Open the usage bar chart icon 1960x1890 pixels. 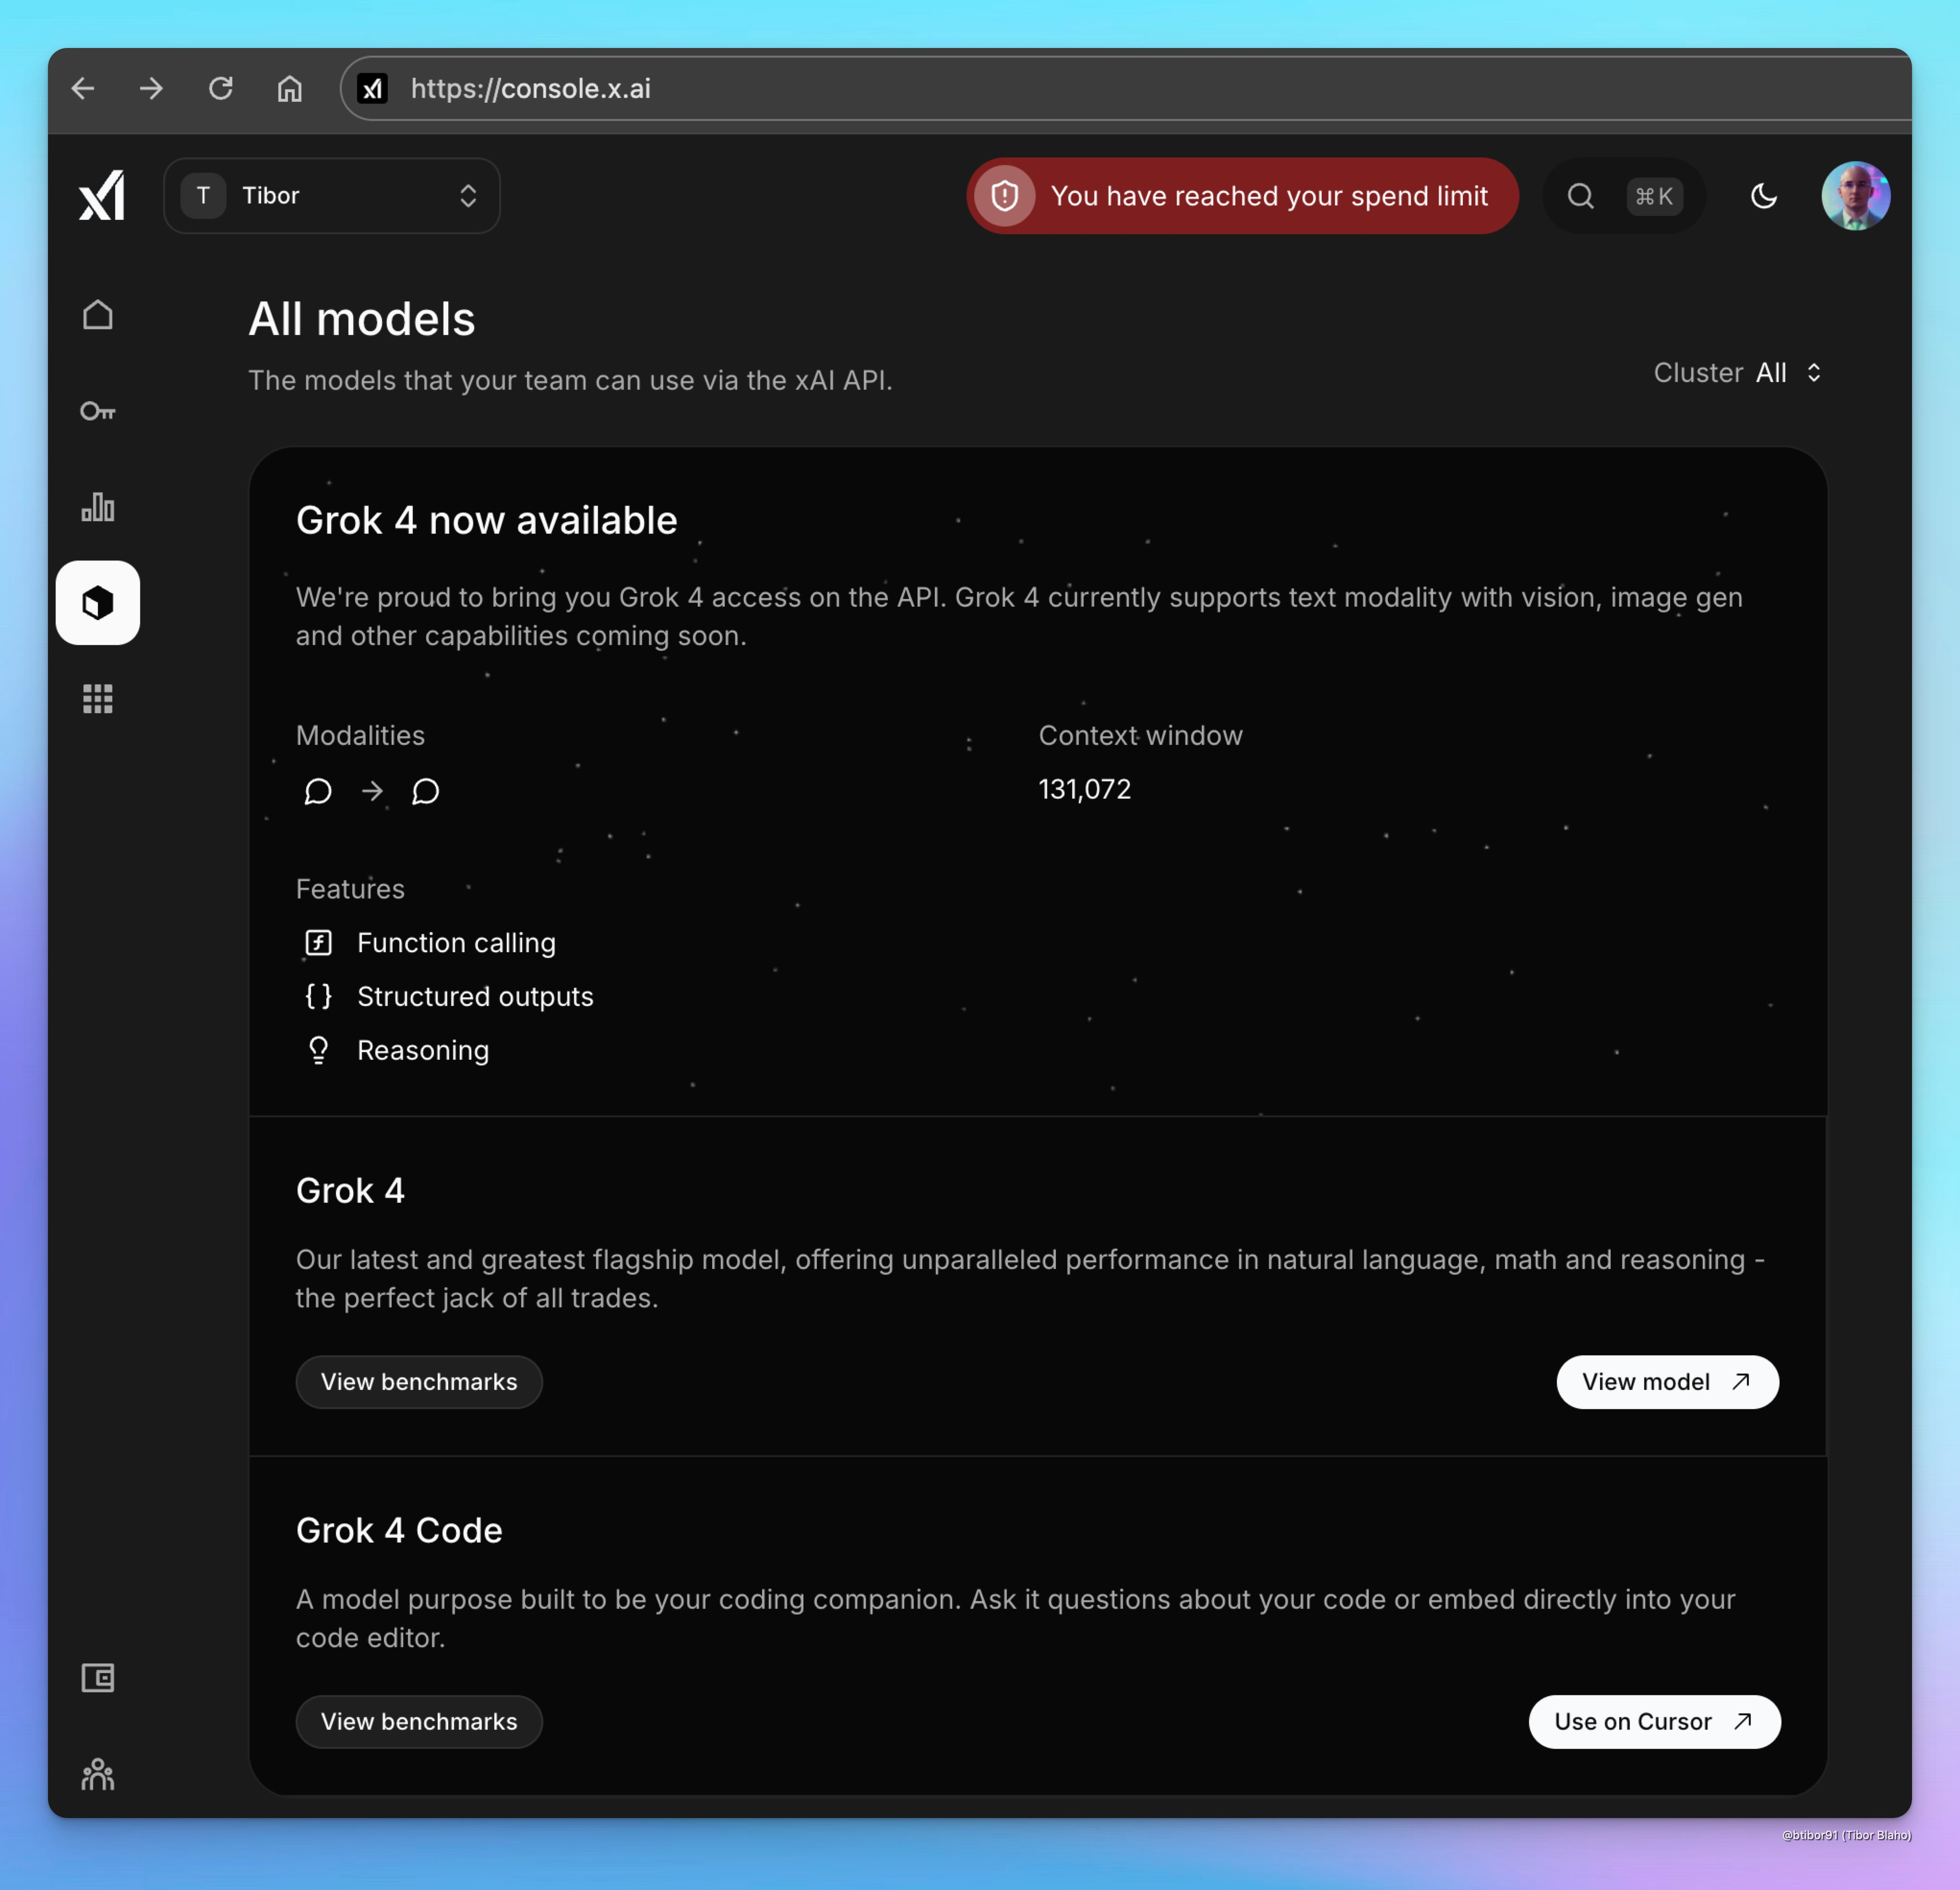98,507
